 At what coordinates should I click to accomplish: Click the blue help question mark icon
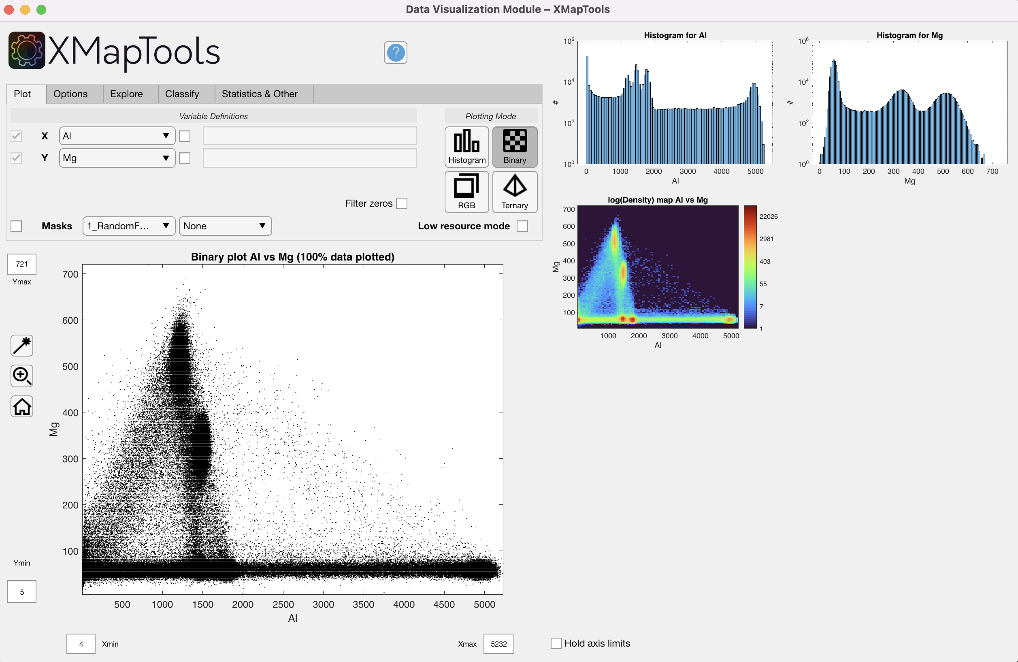coord(395,53)
